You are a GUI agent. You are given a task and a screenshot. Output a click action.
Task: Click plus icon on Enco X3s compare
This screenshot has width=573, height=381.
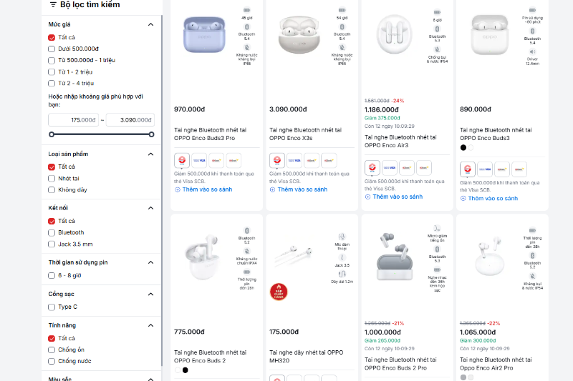(x=272, y=189)
